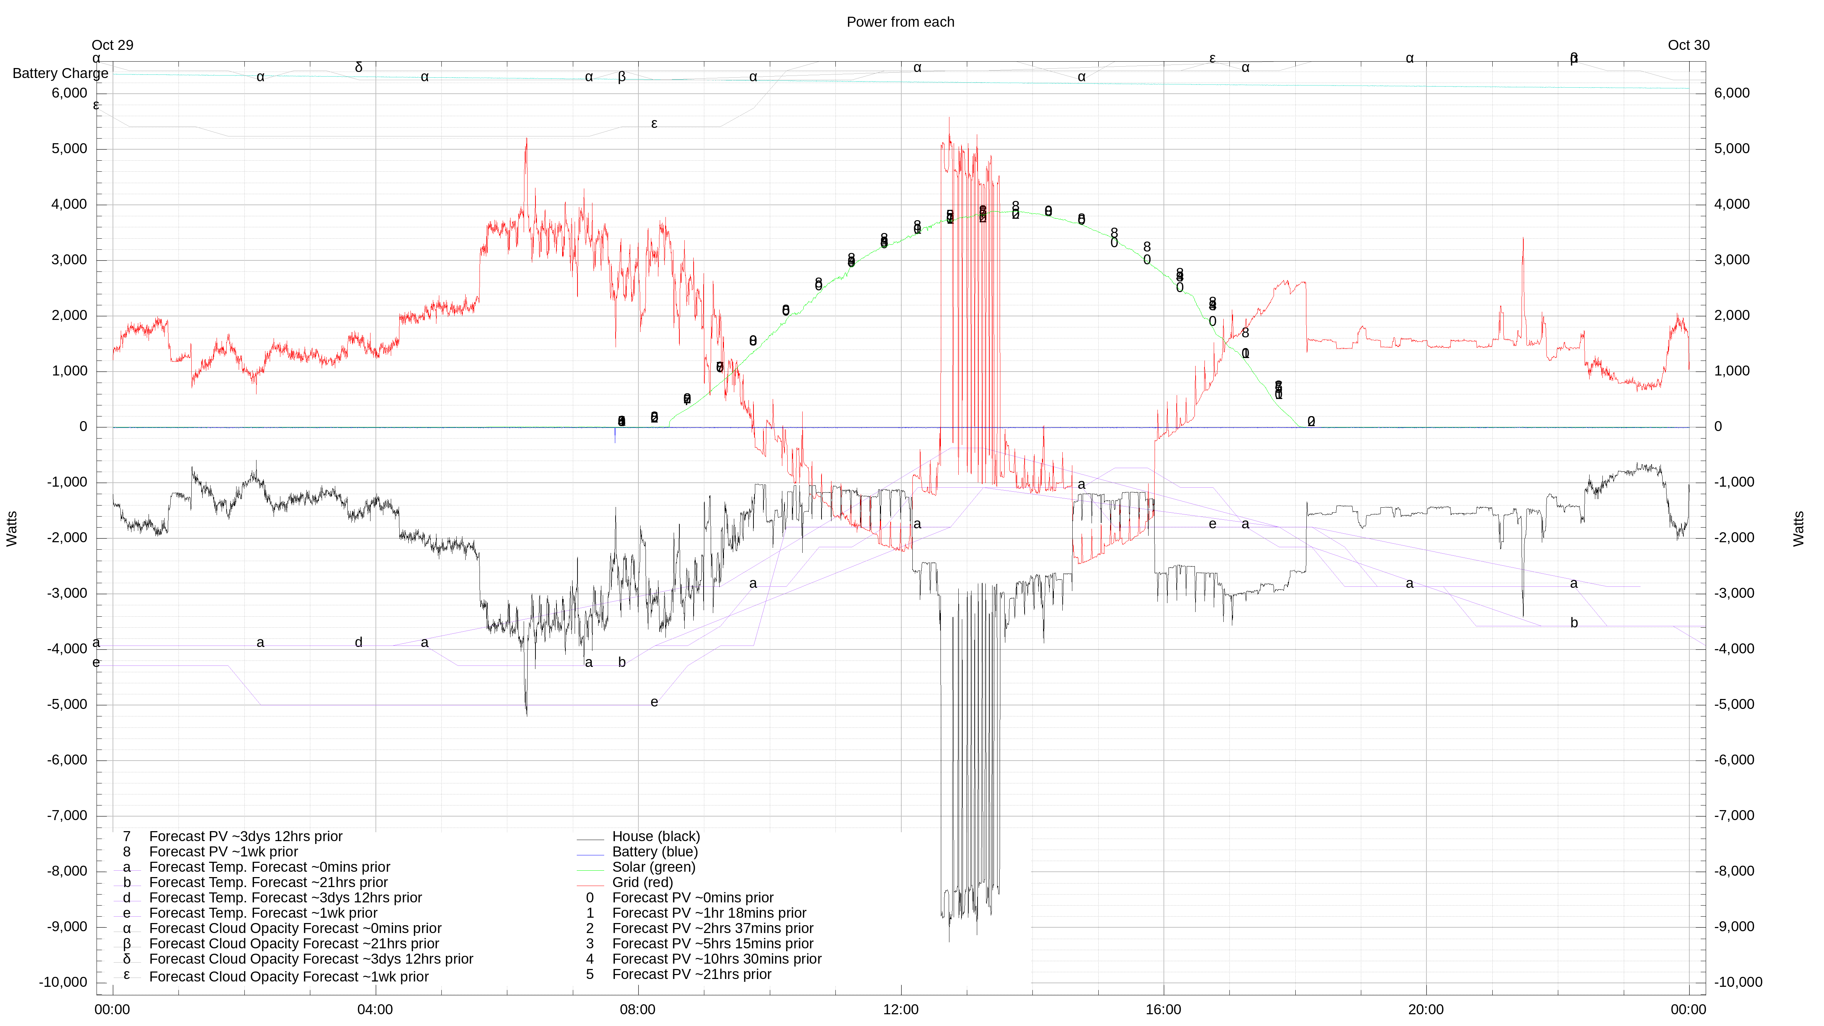Click legend 'Forecast Cloud Opacity Forecast ~21hrs prior'

294,944
